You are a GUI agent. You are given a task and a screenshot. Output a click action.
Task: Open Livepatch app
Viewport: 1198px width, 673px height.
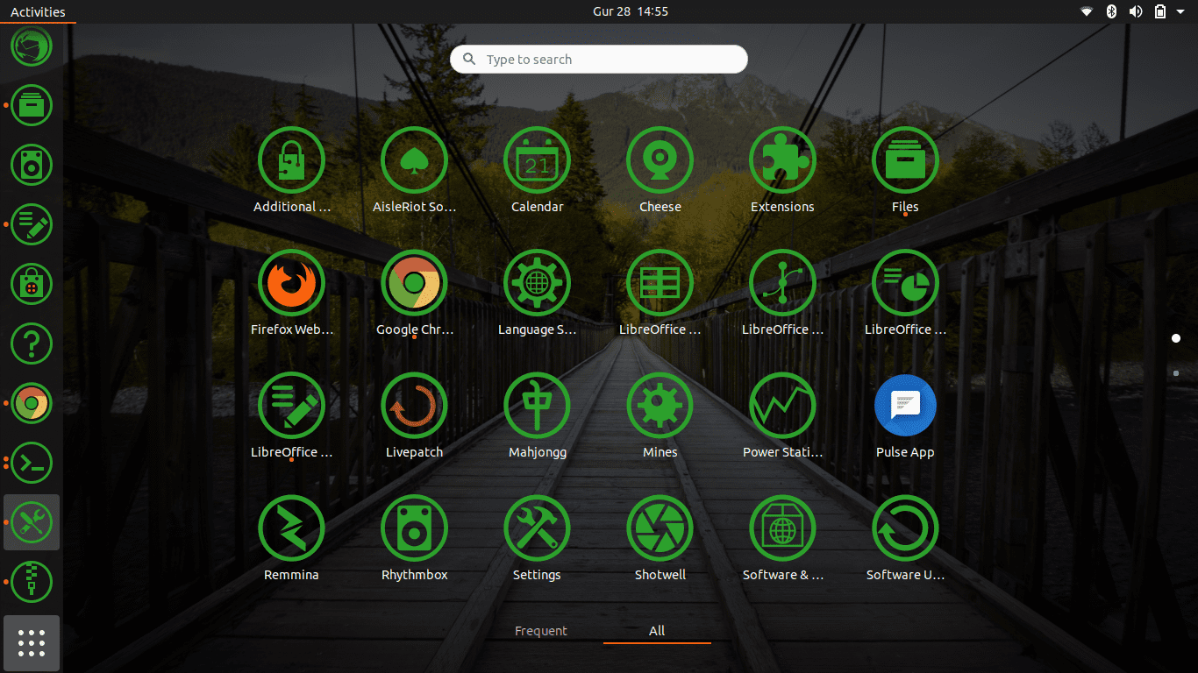click(x=414, y=406)
